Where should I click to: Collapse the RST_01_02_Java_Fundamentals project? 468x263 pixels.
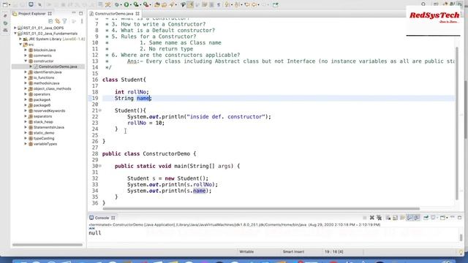click(15, 34)
